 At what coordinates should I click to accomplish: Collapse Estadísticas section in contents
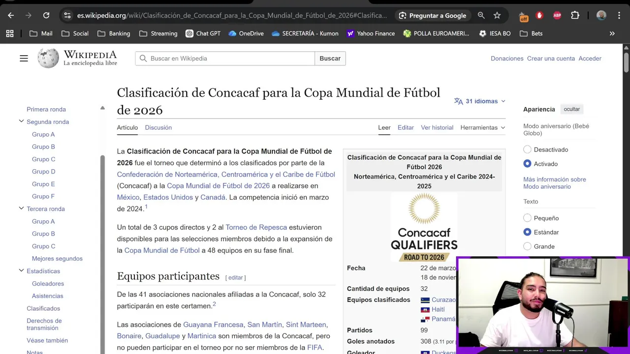tap(21, 270)
